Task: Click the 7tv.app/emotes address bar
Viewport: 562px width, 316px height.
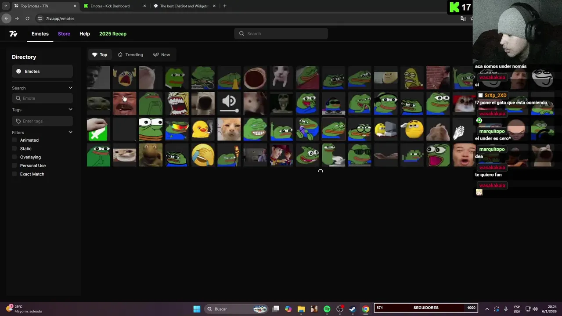Action: [x=246, y=18]
